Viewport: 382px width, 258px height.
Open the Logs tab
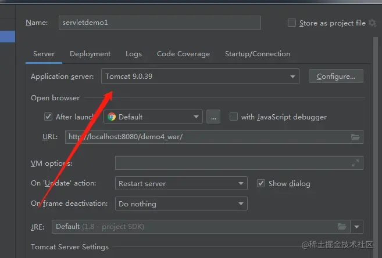134,54
